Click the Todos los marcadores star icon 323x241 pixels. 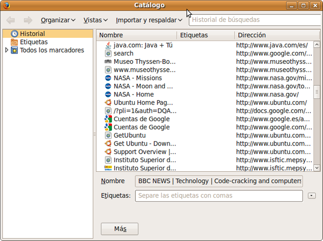pos(14,50)
